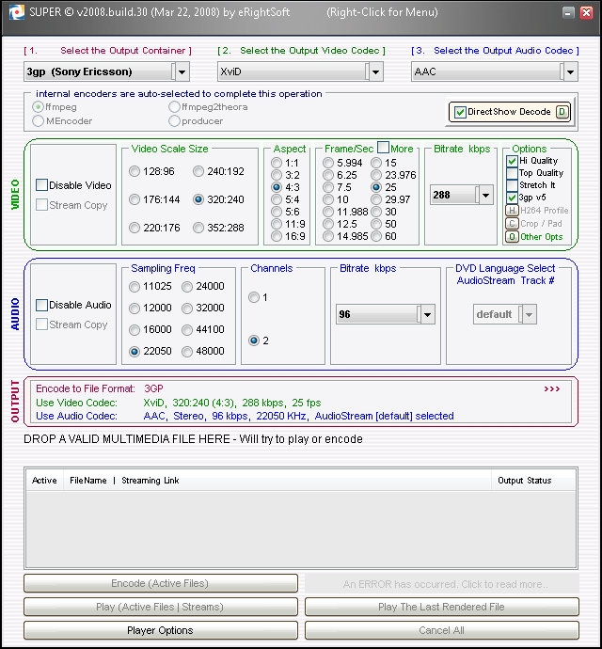Click Cancel All button

coord(442,630)
